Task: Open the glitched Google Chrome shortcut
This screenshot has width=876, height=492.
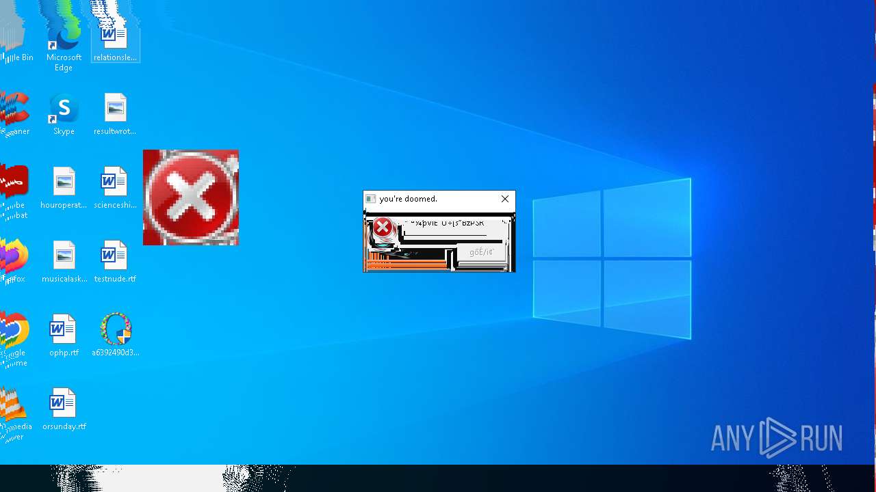Action: click(x=15, y=339)
